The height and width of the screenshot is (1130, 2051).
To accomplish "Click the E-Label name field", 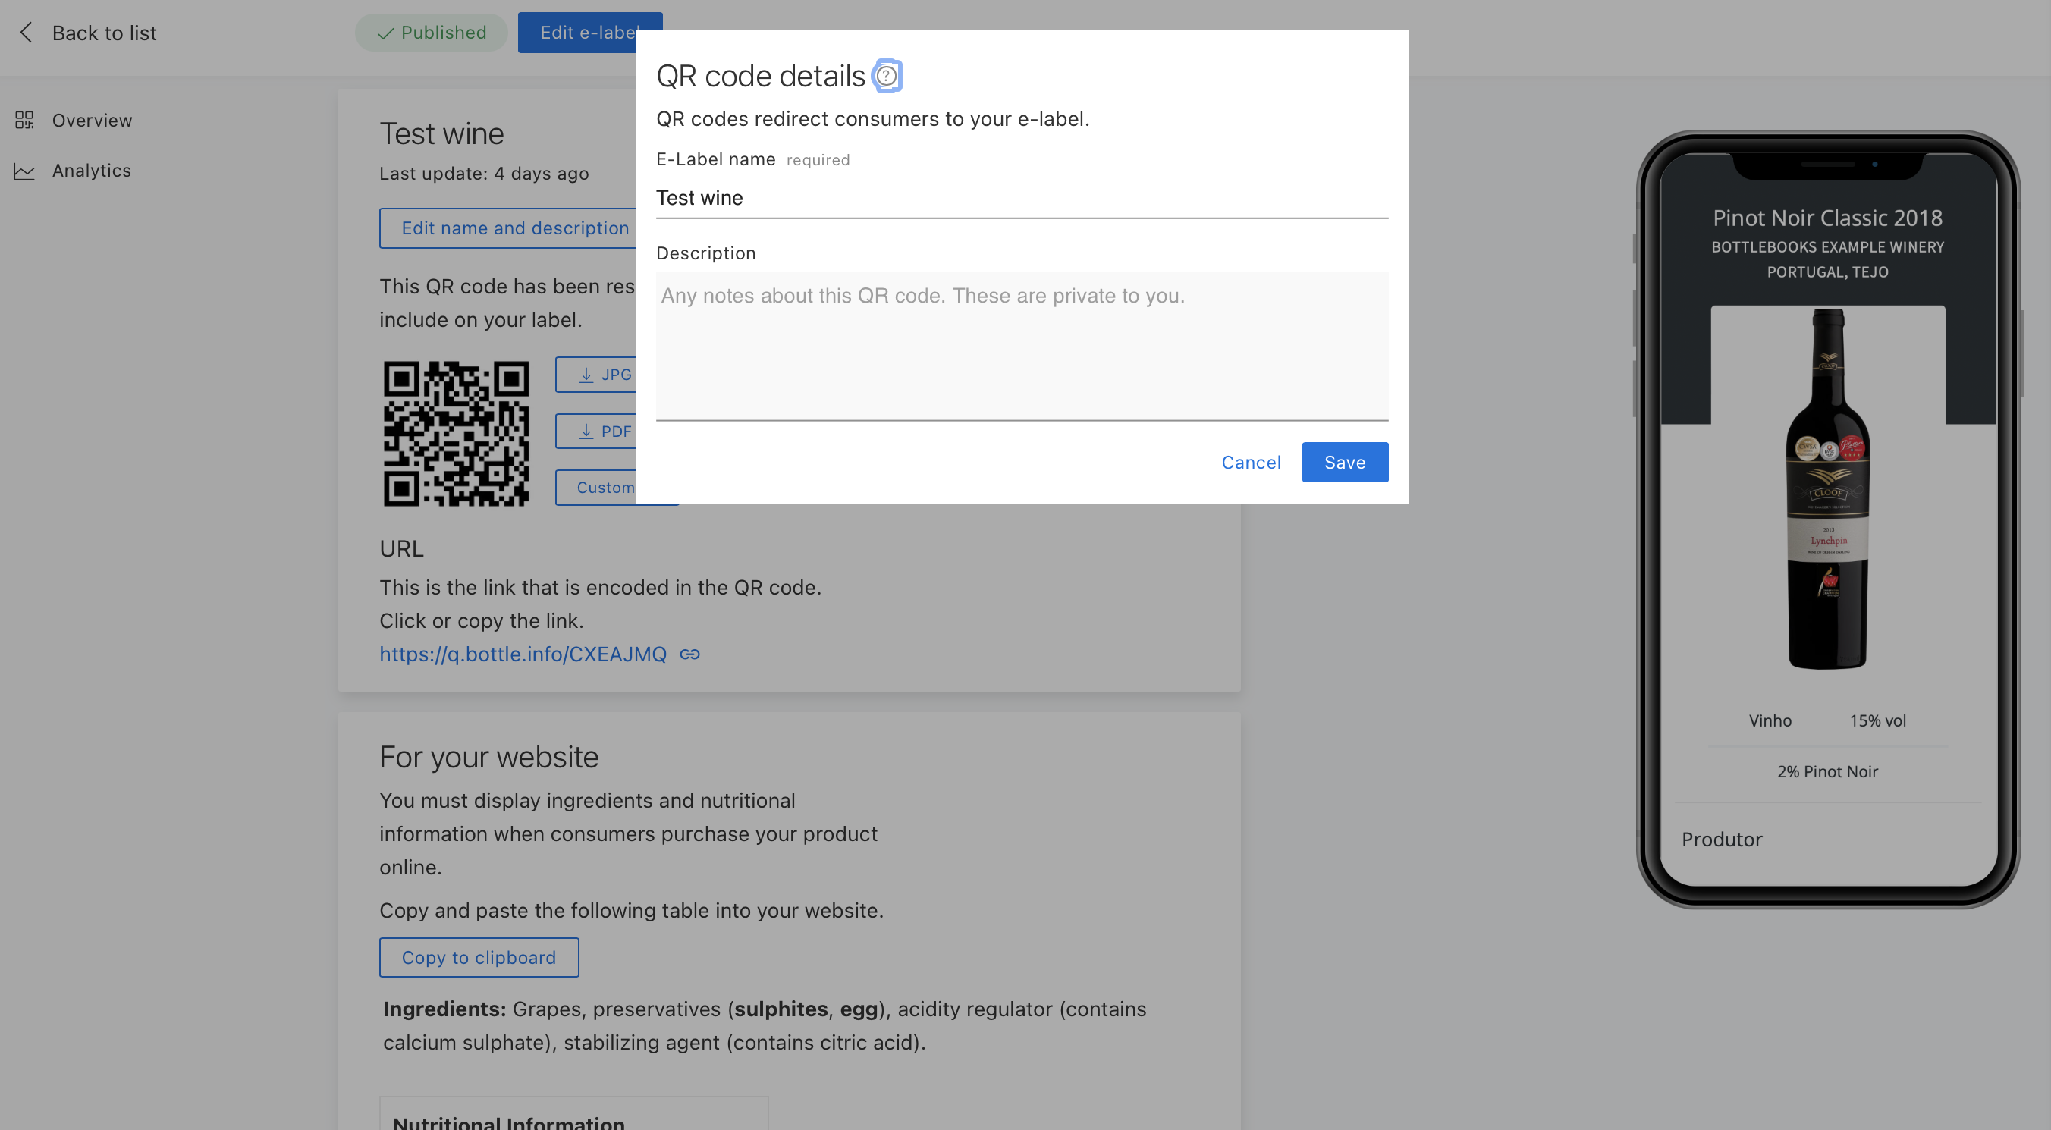I will 1021,197.
